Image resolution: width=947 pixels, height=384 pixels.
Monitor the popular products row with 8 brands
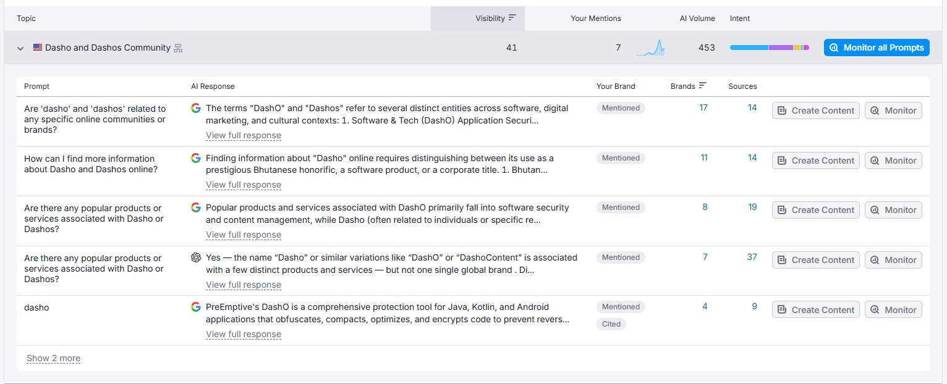893,210
